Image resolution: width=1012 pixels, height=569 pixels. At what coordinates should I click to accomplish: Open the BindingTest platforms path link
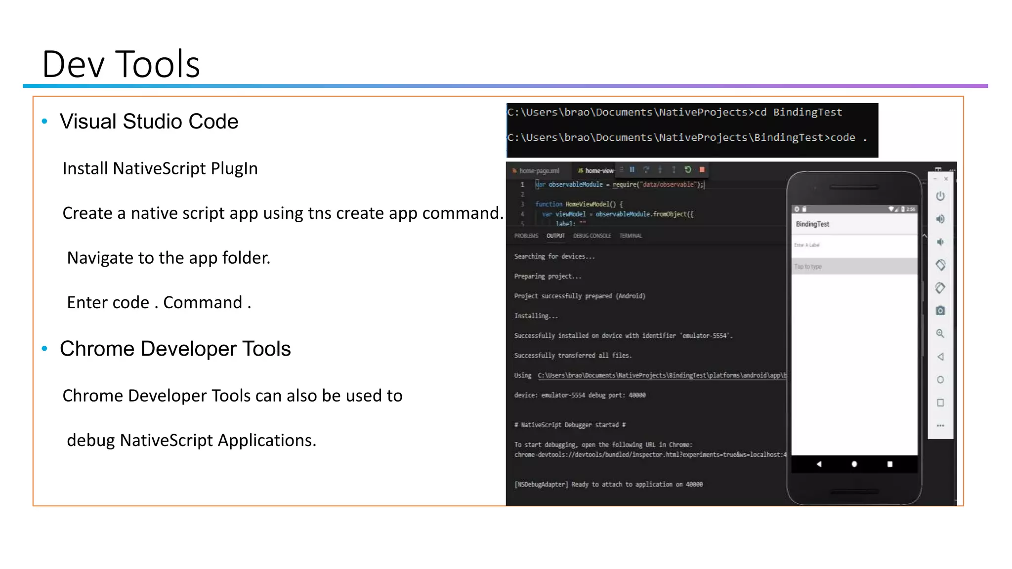point(662,375)
